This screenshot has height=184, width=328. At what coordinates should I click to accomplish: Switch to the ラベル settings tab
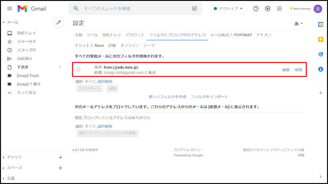(92, 35)
